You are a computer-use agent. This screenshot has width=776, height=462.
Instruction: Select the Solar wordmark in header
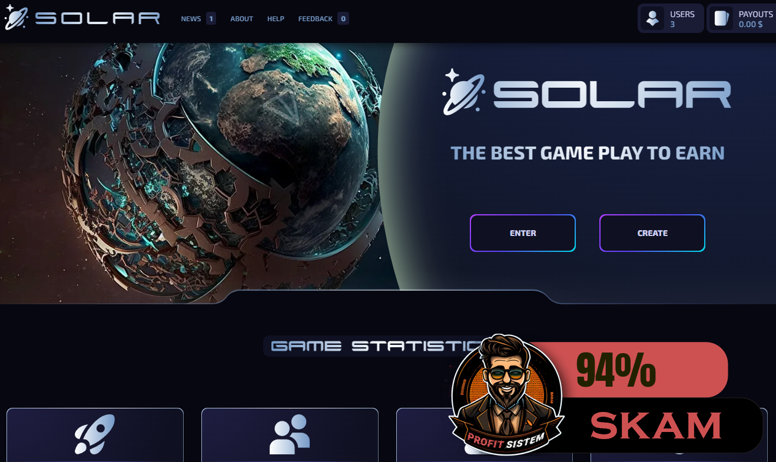(98, 18)
